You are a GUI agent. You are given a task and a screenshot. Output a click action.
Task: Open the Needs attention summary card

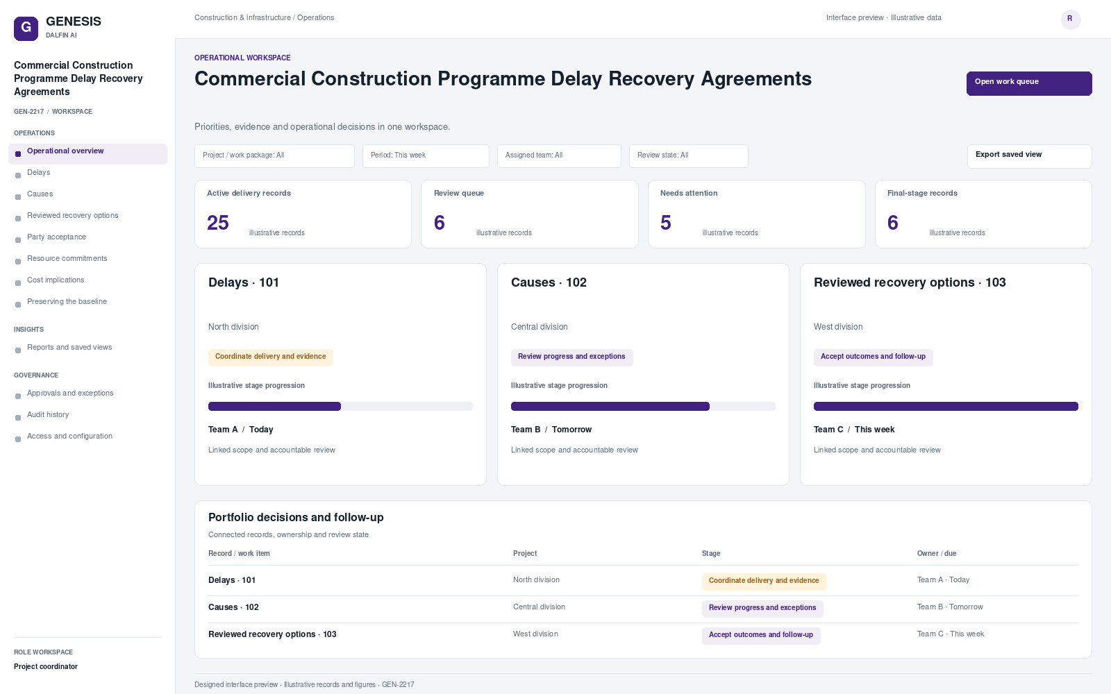[757, 214]
